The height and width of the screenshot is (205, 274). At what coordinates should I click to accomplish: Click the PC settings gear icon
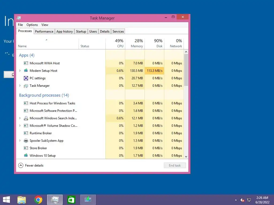(26, 78)
